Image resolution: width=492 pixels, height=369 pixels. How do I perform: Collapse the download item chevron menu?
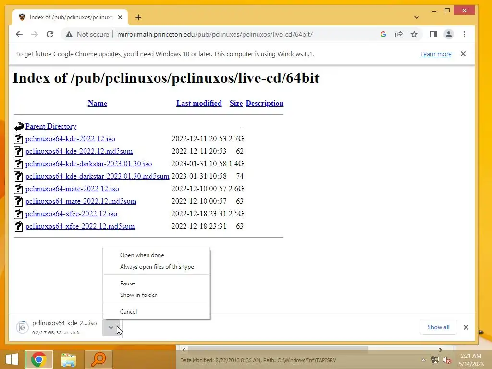[111, 328]
